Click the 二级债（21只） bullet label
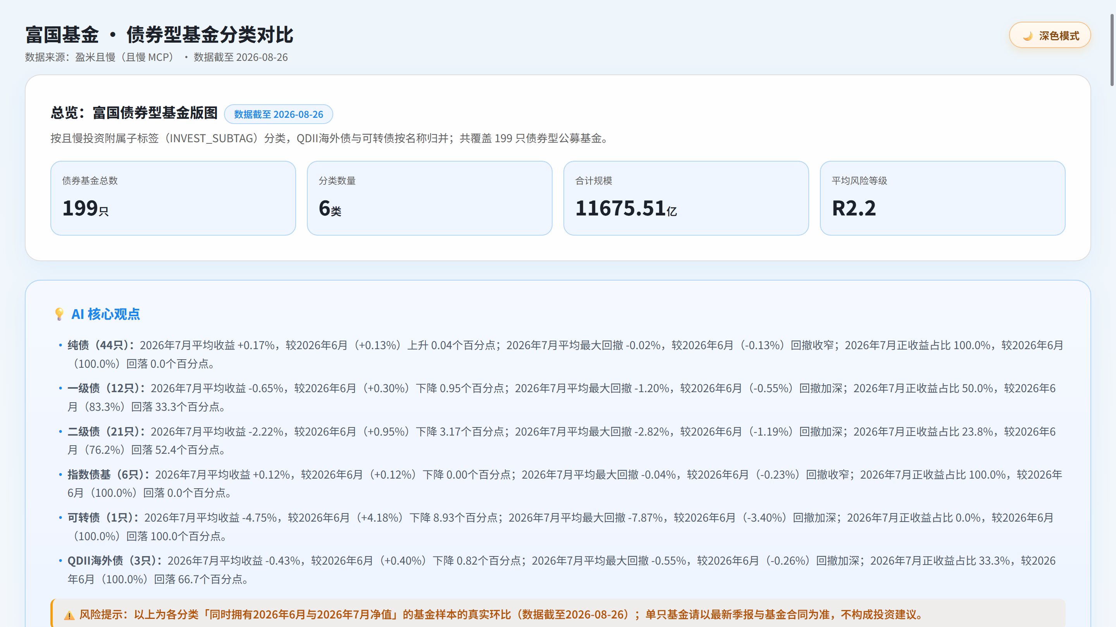This screenshot has width=1116, height=627. 107,432
